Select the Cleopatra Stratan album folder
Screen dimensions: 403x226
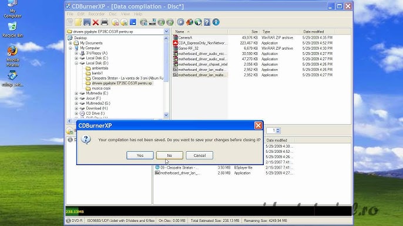[x=127, y=78]
